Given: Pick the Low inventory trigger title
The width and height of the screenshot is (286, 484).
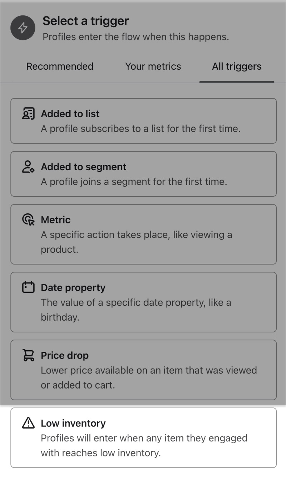Looking at the screenshot, I should pyautogui.click(x=73, y=423).
